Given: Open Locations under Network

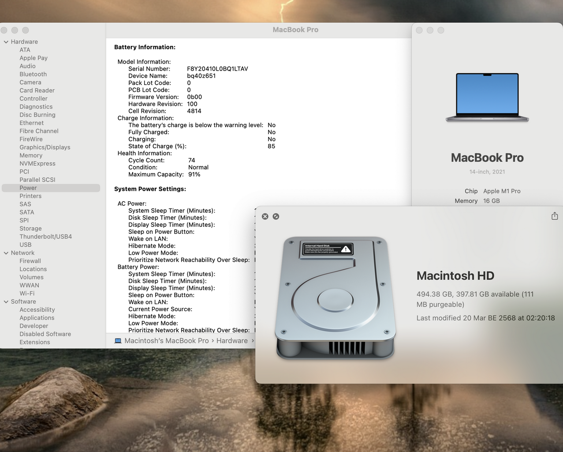Looking at the screenshot, I should pos(33,269).
